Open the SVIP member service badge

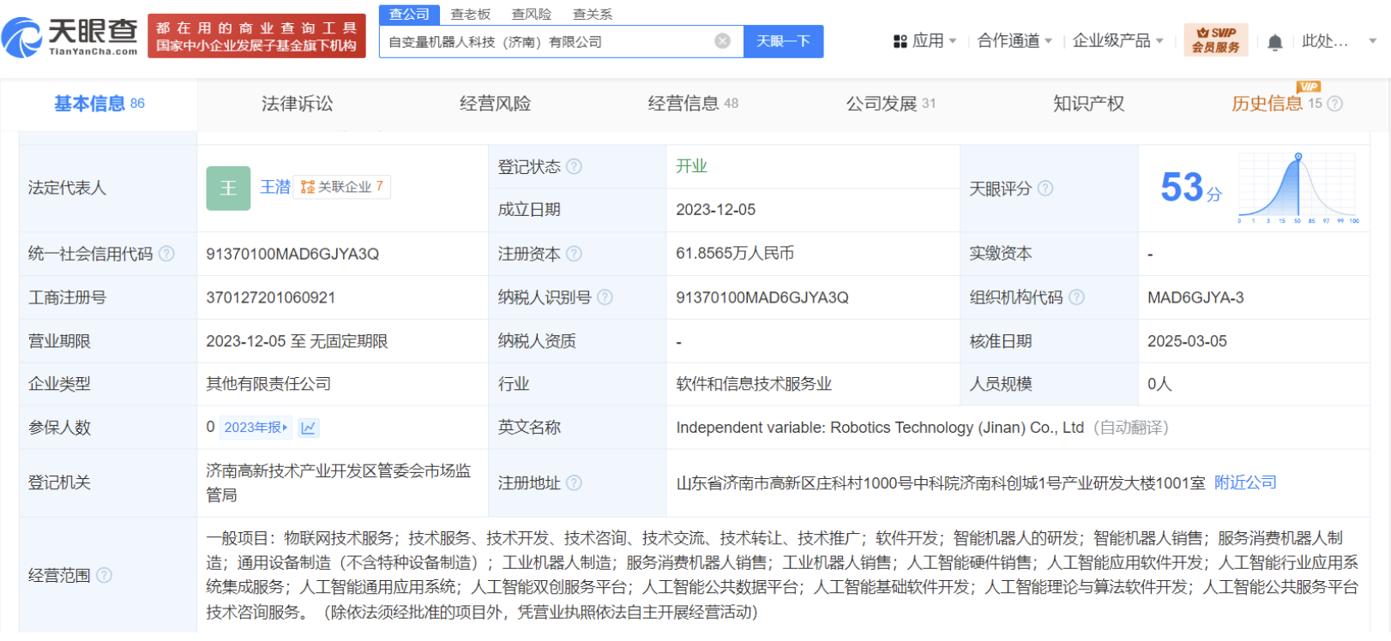tap(1215, 40)
